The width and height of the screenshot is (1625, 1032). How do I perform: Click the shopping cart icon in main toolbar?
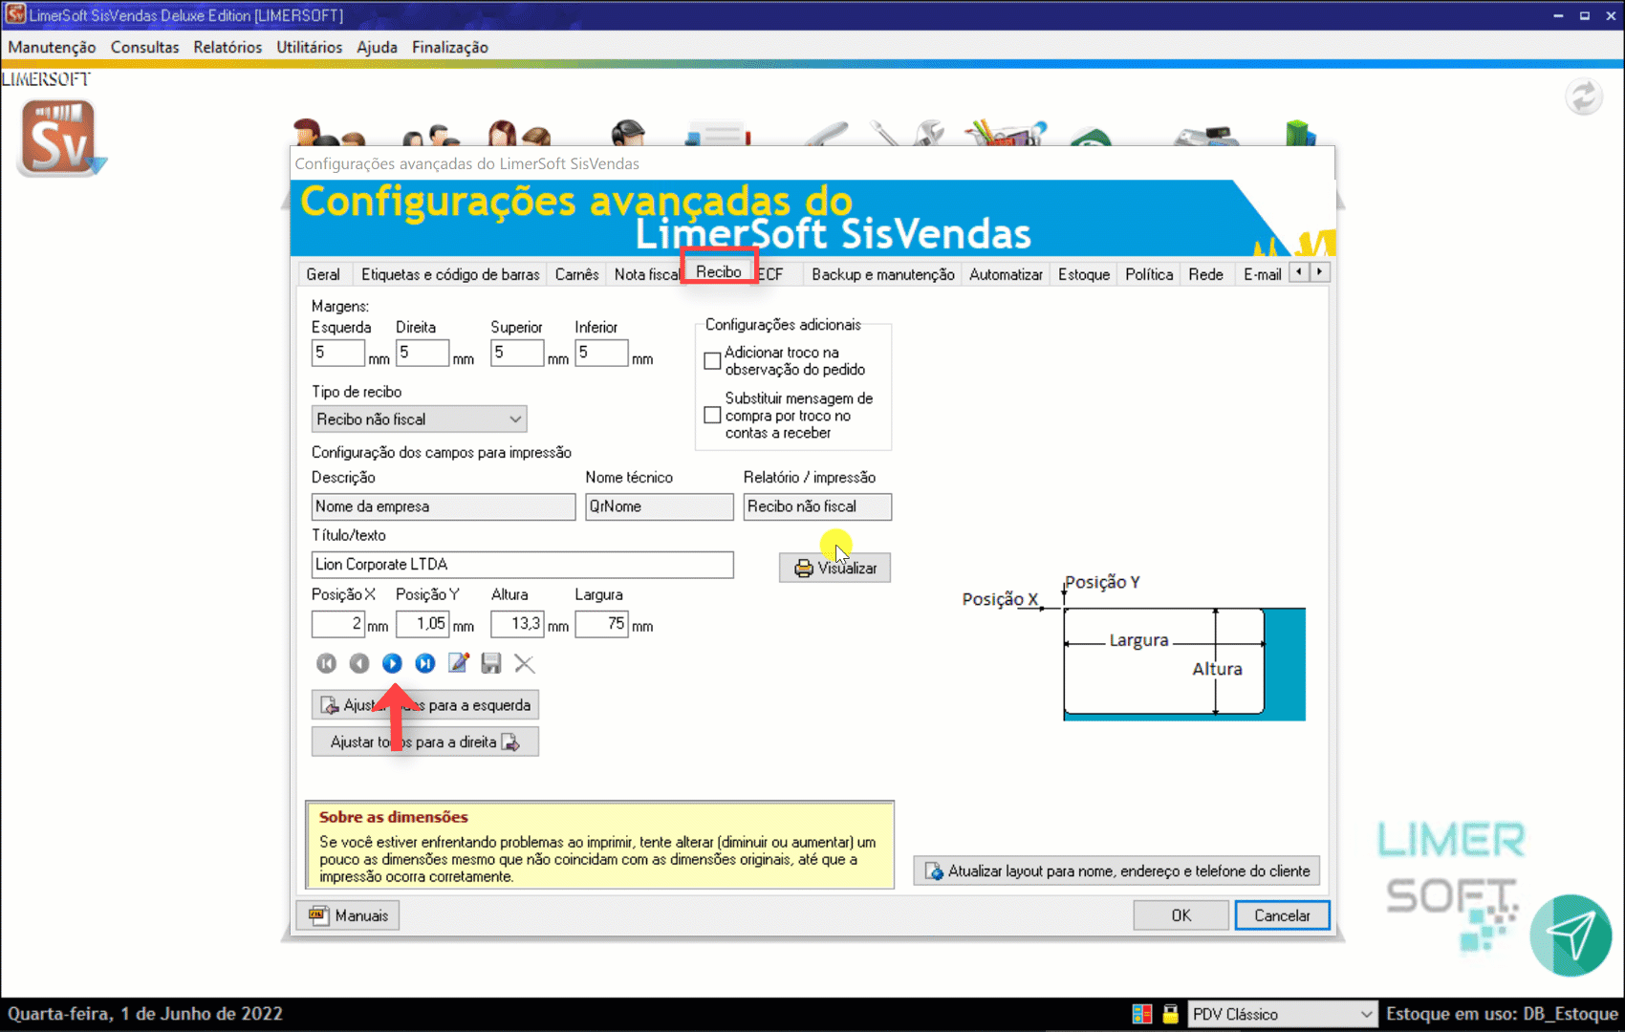coord(1006,132)
